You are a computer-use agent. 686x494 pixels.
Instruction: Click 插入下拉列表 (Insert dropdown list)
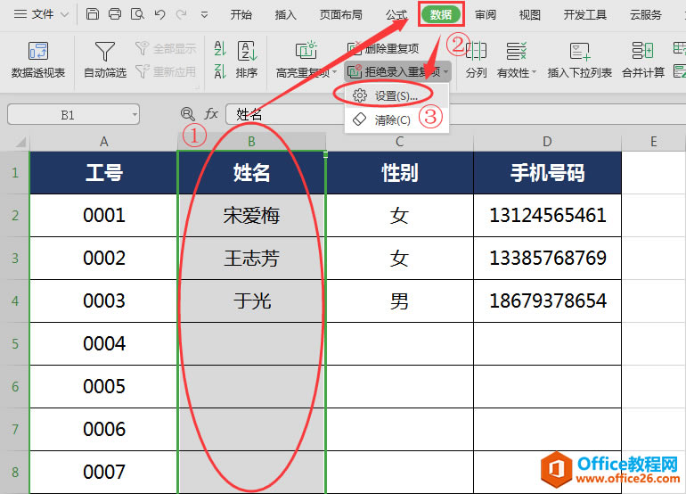coord(579,60)
